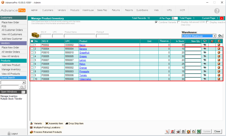Click the orange icon in the Watermelon row
The height and width of the screenshot is (136, 226).
pos(219,79)
